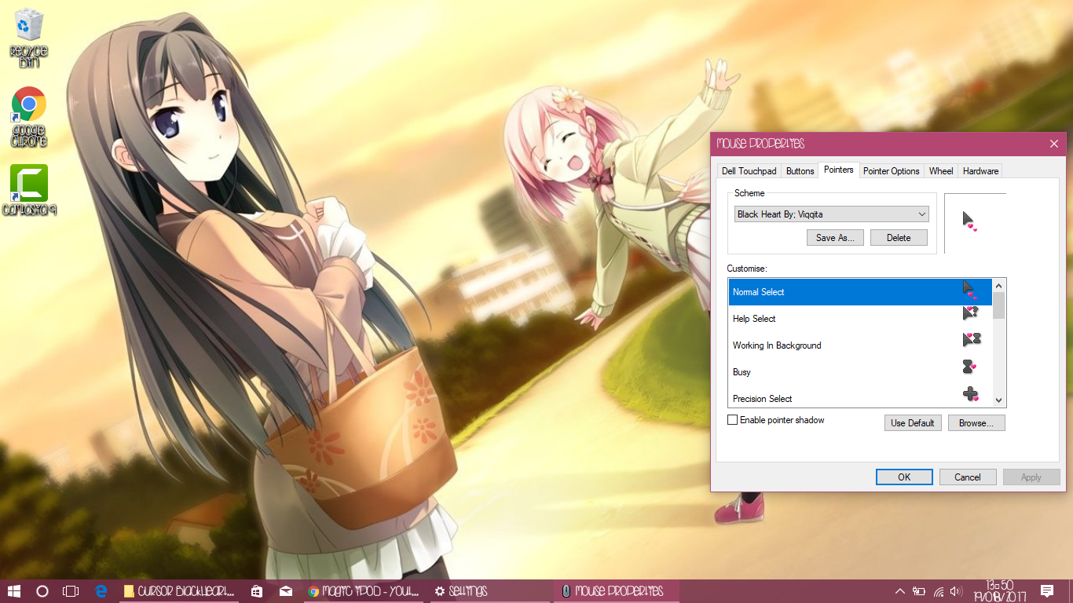The width and height of the screenshot is (1073, 603).
Task: Click the Mouse Properties taskbar button
Action: pyautogui.click(x=617, y=591)
